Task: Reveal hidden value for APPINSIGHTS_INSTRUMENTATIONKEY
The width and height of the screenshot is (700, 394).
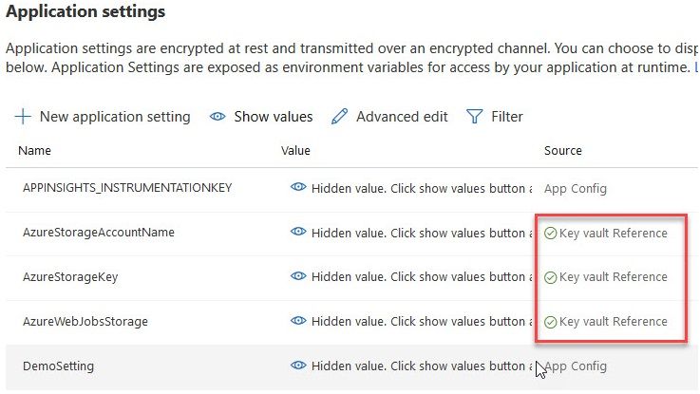Action: pyautogui.click(x=298, y=189)
